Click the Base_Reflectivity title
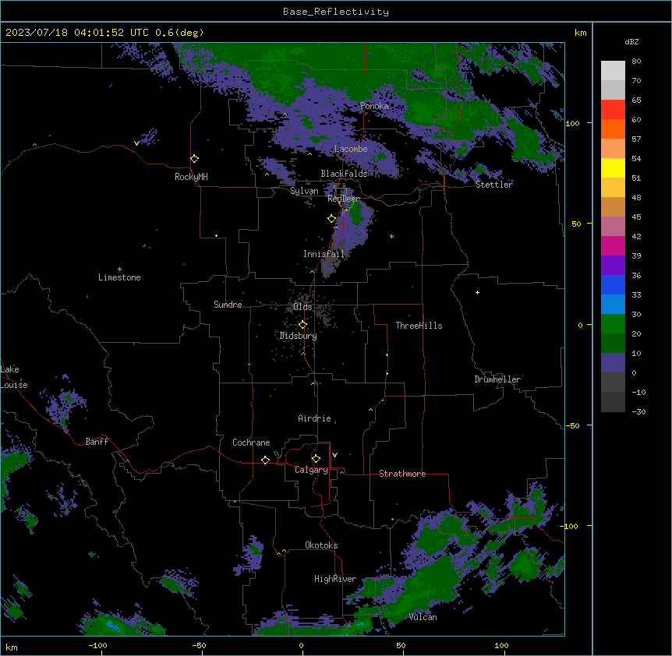 336,12
